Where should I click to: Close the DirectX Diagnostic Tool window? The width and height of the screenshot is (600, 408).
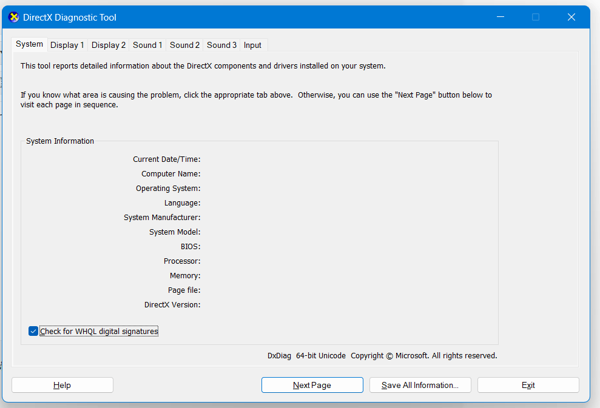point(571,17)
